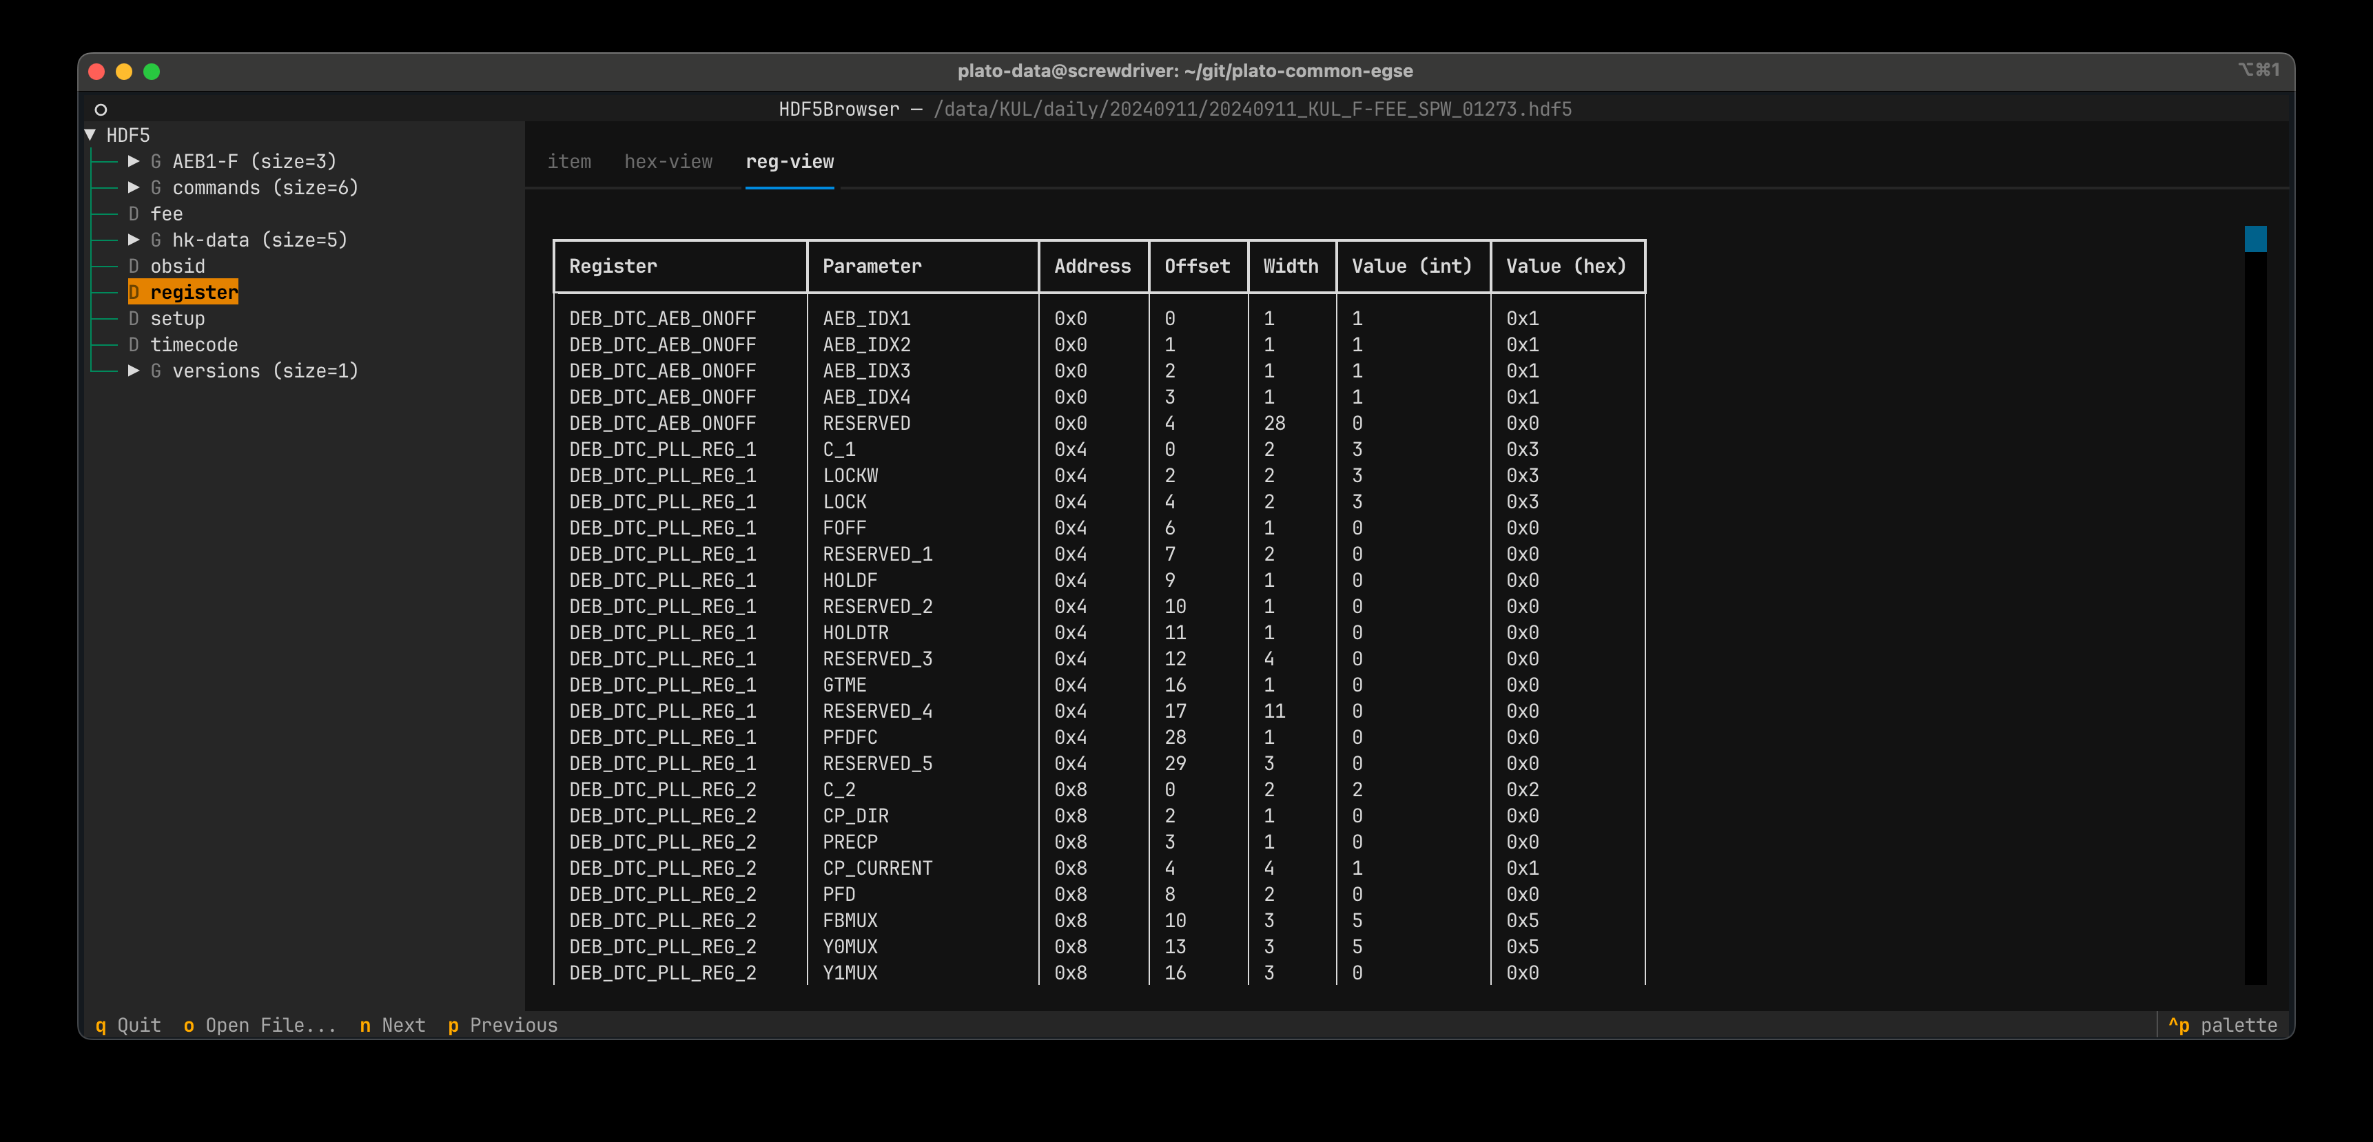This screenshot has height=1142, width=2373.
Task: Click the G icon beside AEB1-F group
Action: [156, 161]
